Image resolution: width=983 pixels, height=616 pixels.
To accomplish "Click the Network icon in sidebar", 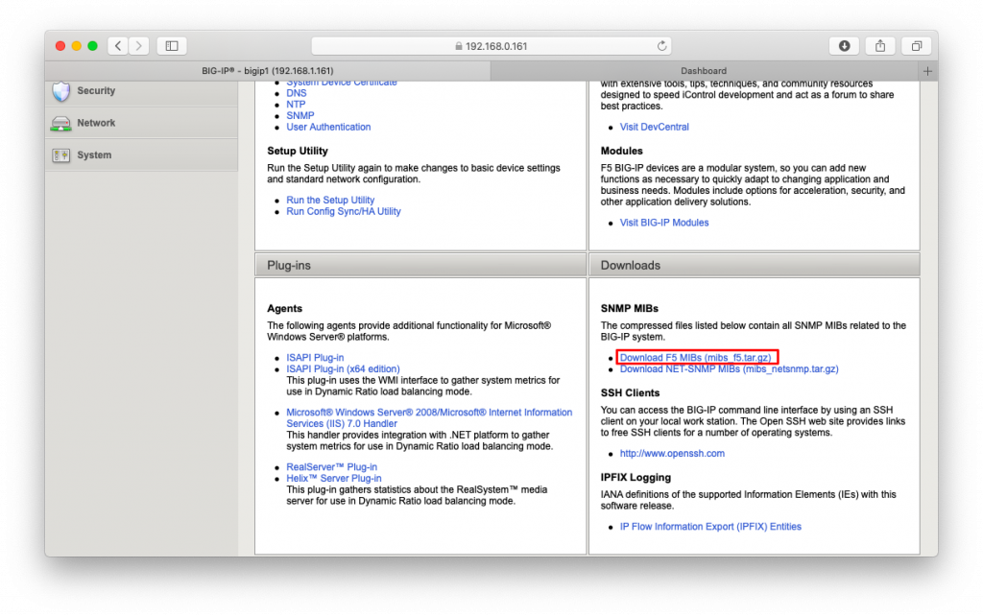I will pyautogui.click(x=60, y=124).
